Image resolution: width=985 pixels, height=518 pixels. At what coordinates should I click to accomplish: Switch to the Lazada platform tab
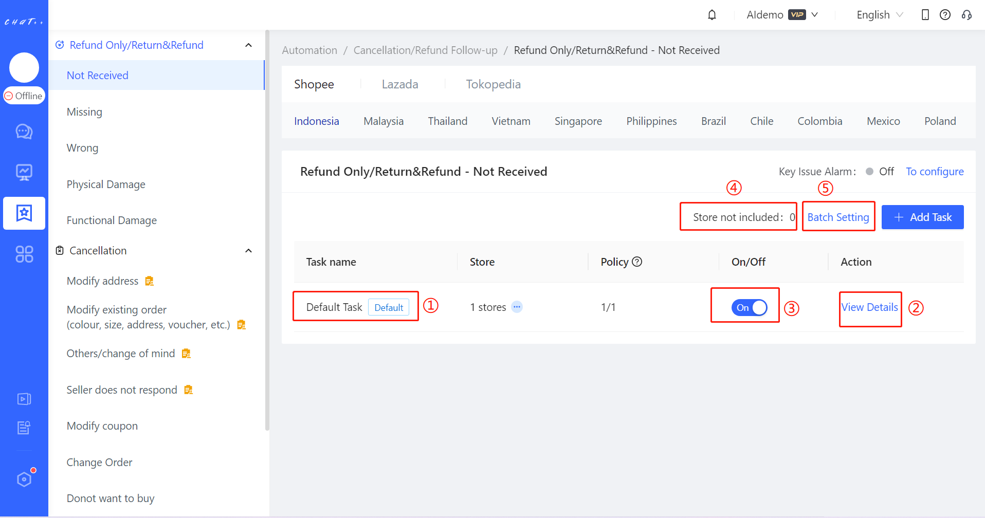coord(400,84)
